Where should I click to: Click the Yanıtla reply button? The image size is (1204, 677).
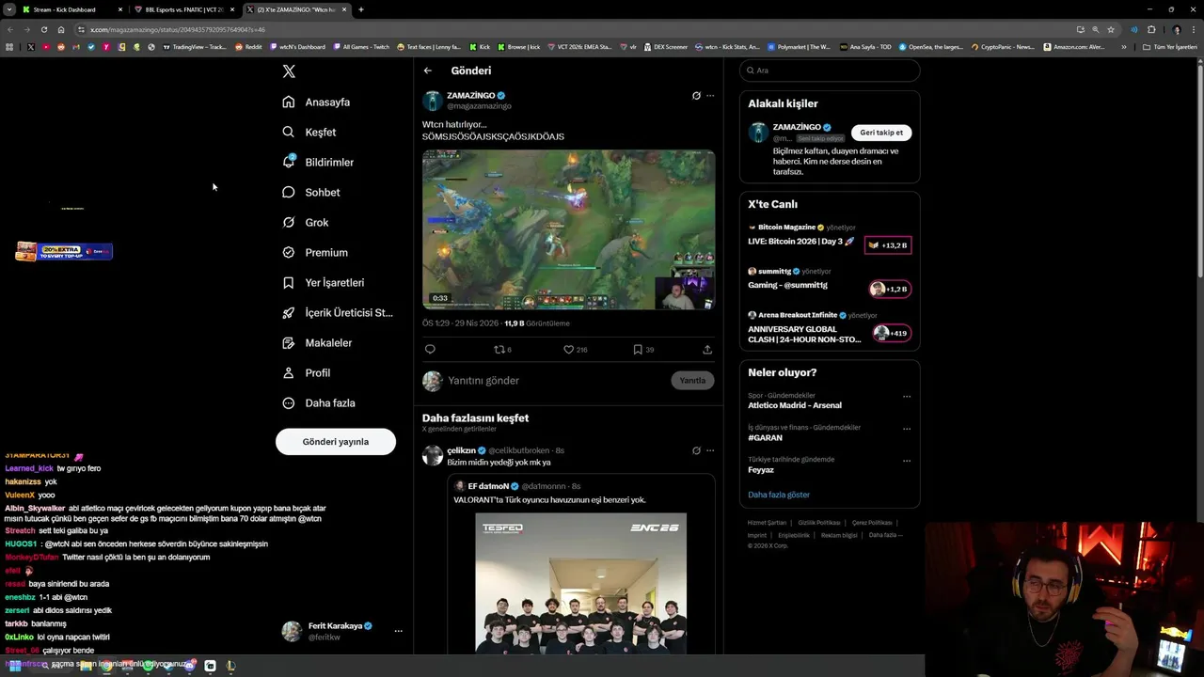coord(693,380)
